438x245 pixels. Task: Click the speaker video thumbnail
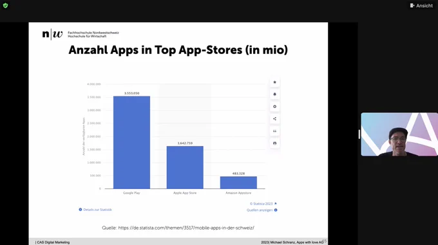(x=399, y=134)
